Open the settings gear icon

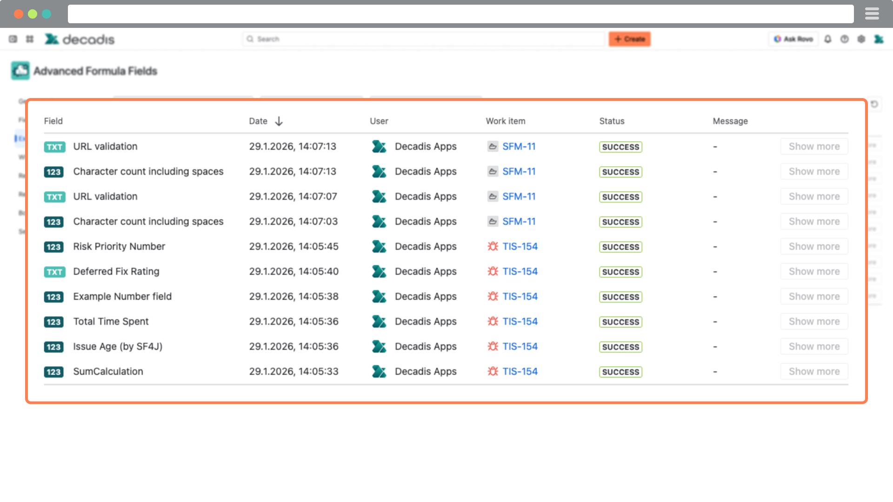coord(861,39)
